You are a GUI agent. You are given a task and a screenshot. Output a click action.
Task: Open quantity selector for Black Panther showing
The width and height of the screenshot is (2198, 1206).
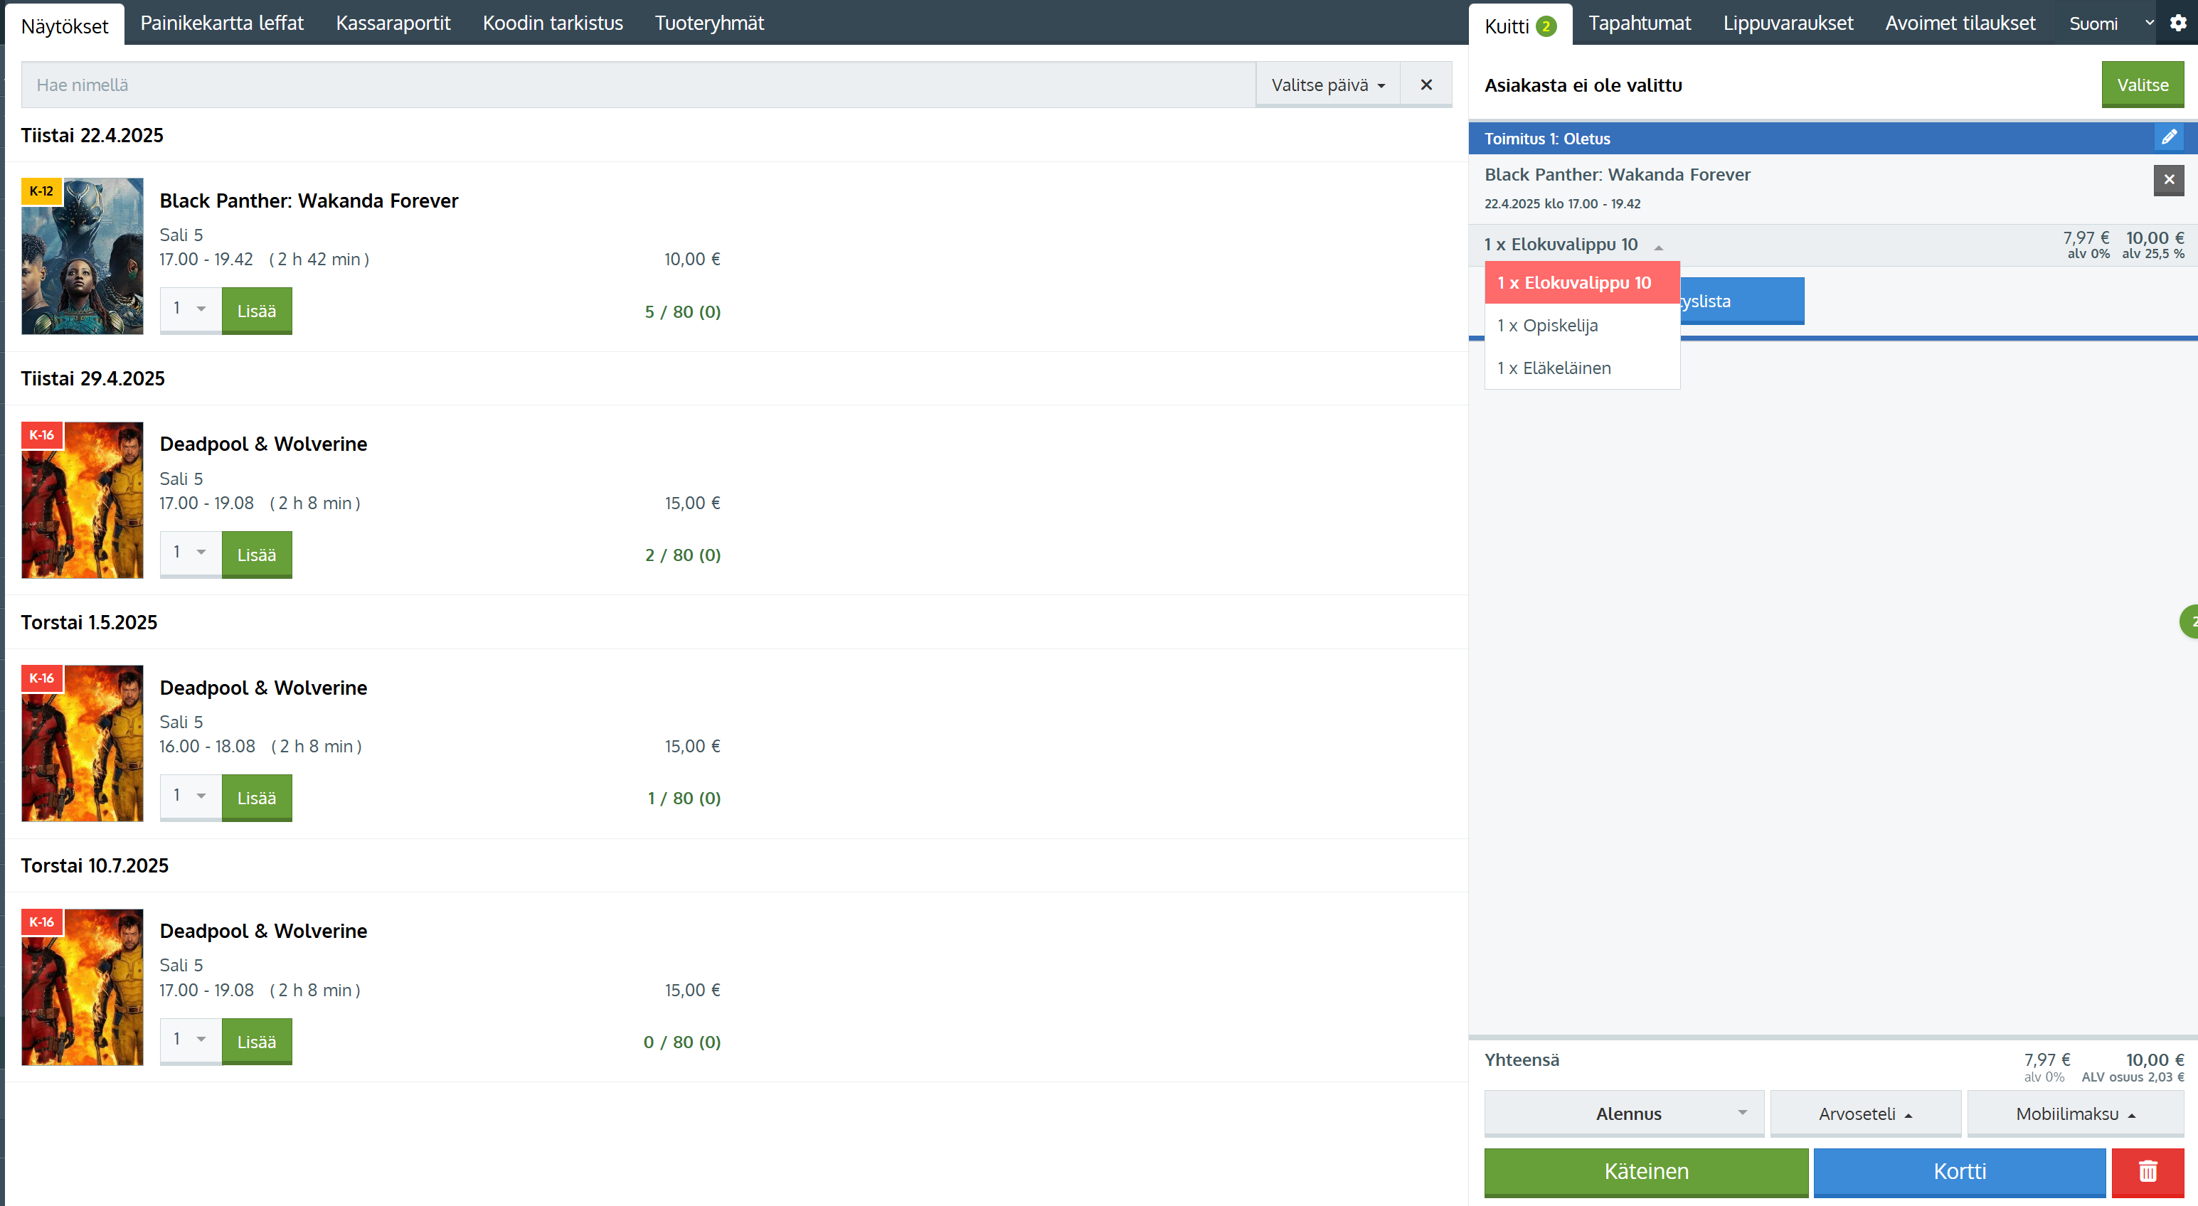(189, 309)
